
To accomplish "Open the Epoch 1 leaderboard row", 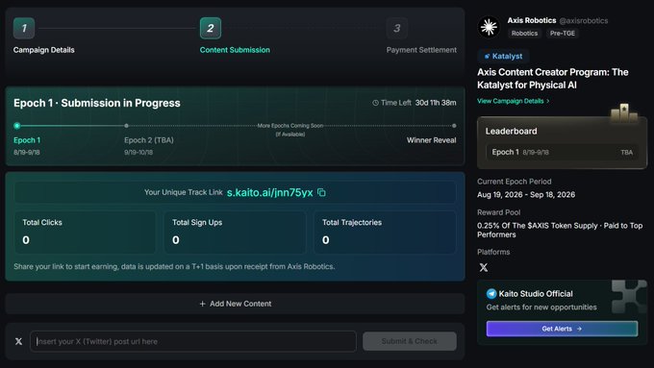I will tap(562, 152).
